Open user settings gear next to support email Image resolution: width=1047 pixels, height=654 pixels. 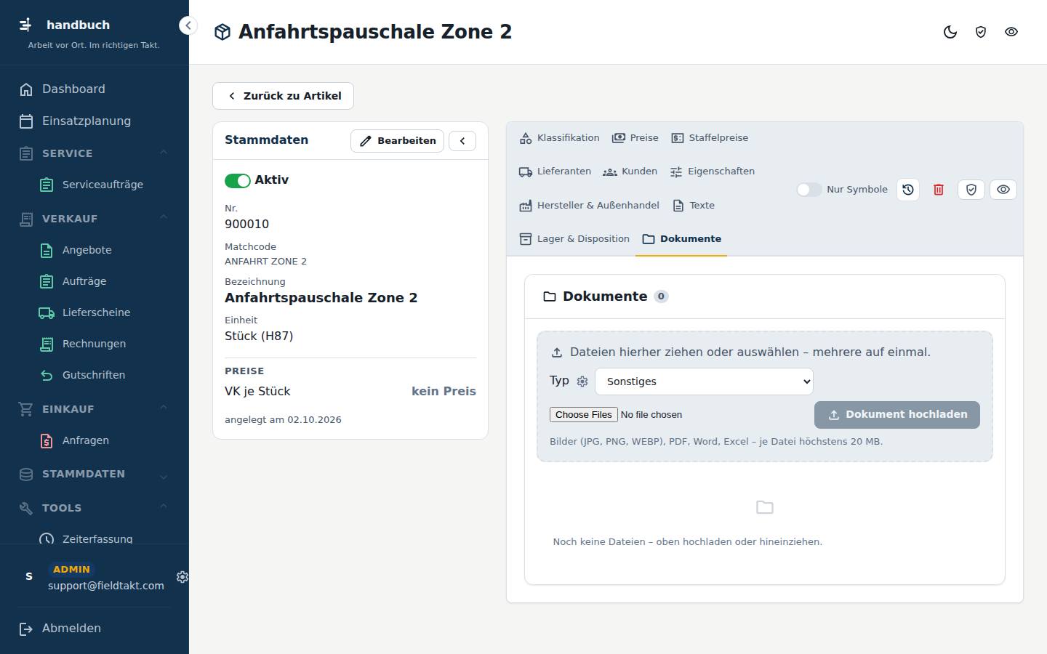[x=182, y=577]
